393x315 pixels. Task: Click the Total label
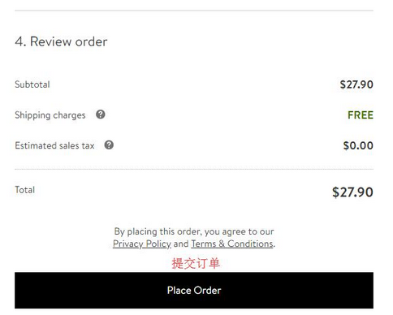pos(24,190)
